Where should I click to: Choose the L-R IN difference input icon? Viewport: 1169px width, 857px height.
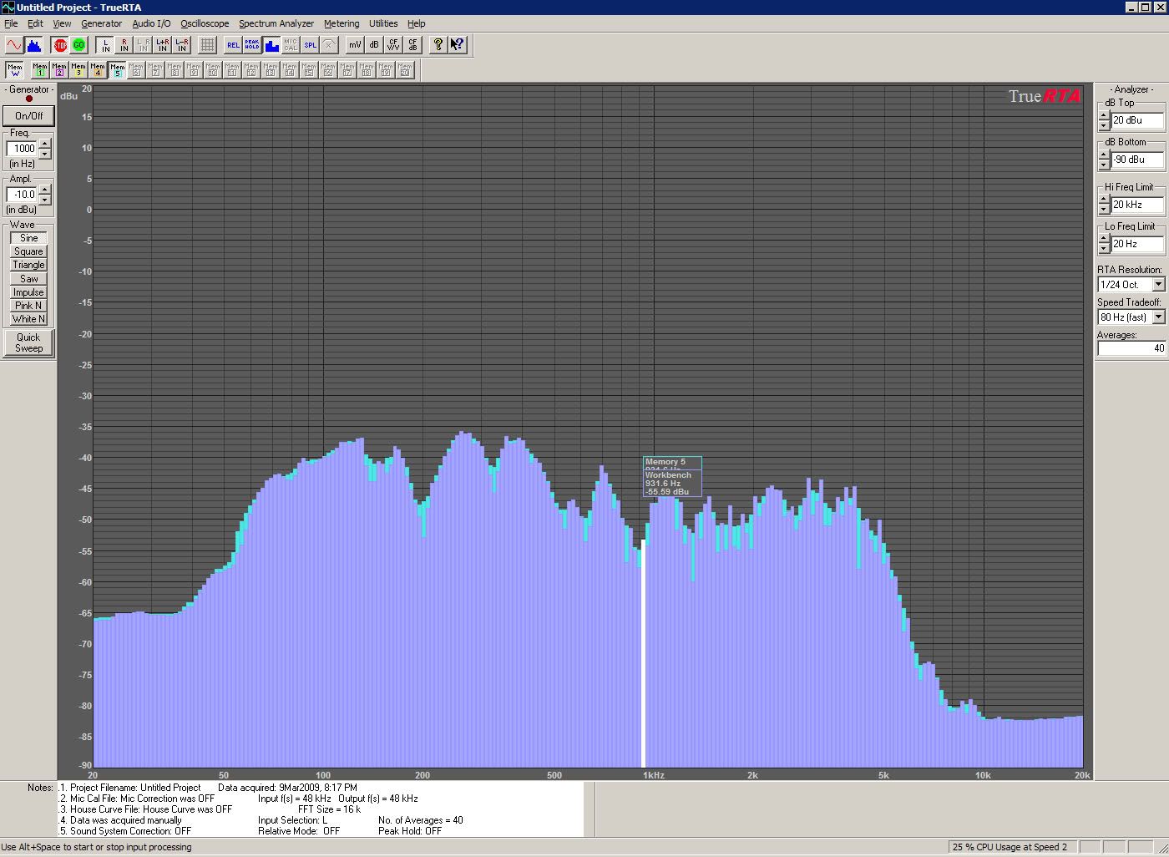point(181,45)
